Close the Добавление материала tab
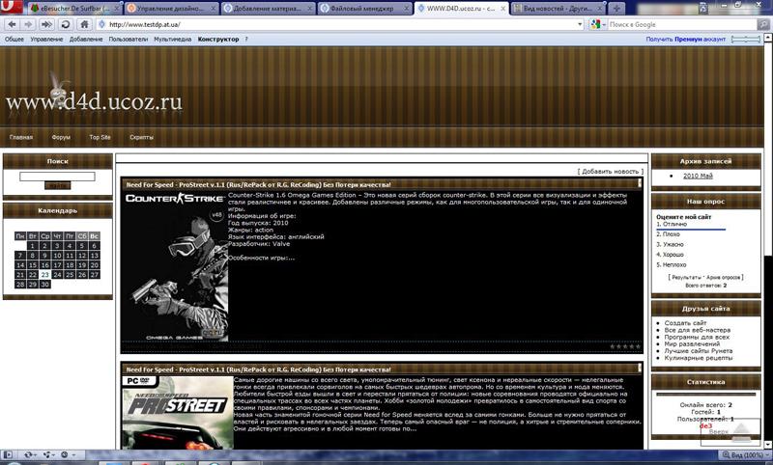This screenshot has height=465, width=773. click(x=310, y=9)
